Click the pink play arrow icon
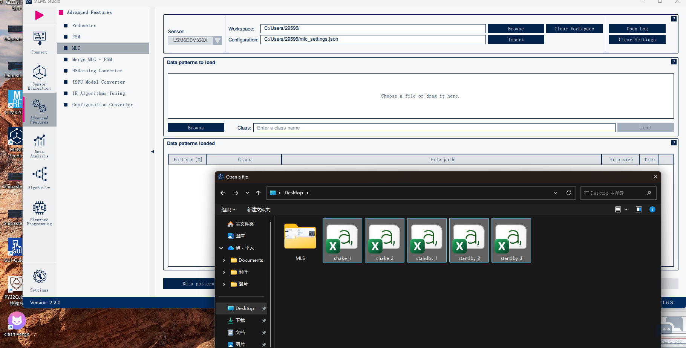 coord(39,15)
